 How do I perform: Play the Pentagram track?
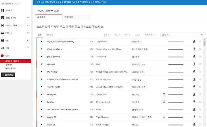[41, 94]
